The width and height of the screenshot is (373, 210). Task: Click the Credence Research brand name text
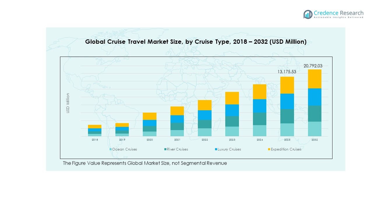click(339, 13)
